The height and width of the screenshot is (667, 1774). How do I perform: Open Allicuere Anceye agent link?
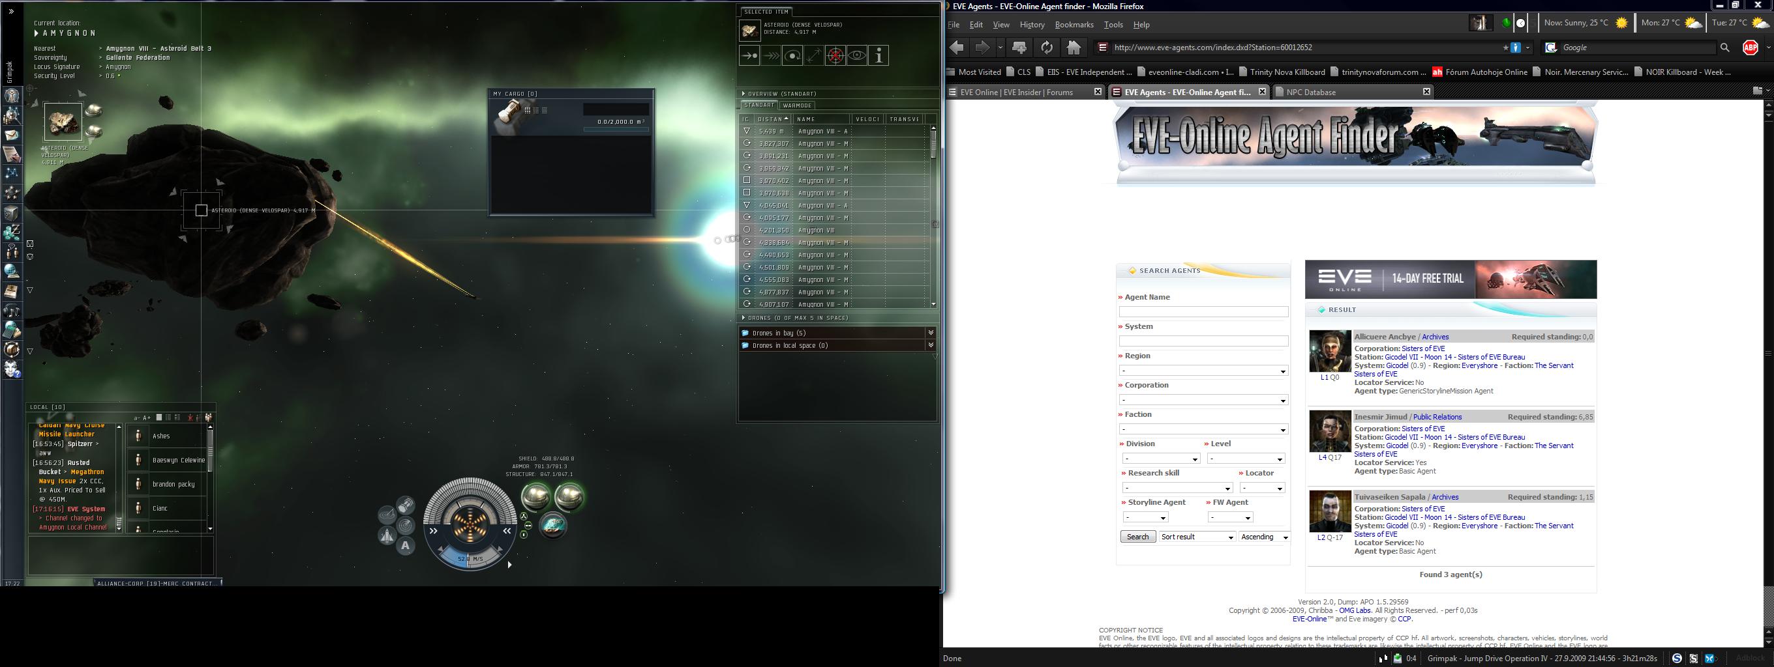[1385, 337]
